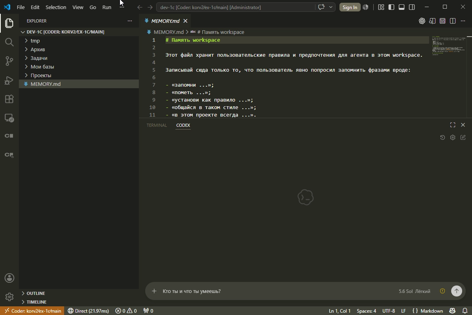The width and height of the screenshot is (472, 315).
Task: Open Codex task history icon
Action: (442, 137)
